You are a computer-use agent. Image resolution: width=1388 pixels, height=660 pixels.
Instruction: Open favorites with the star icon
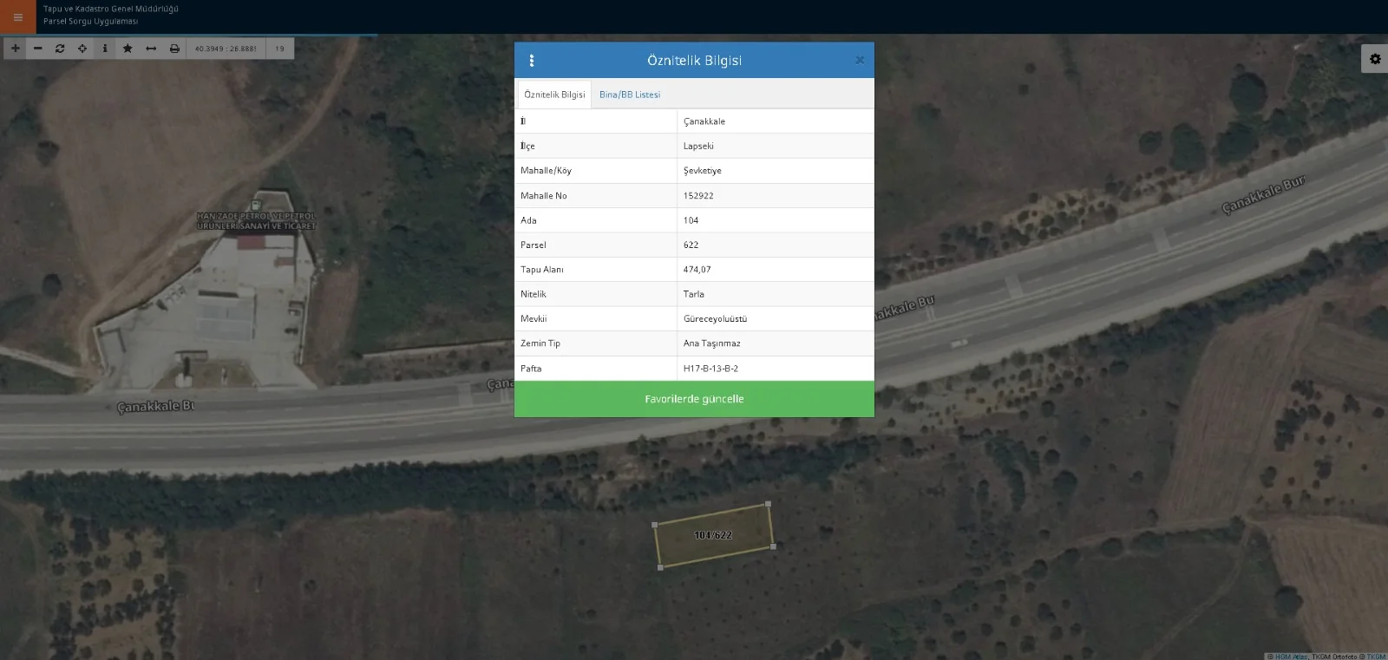point(128,49)
